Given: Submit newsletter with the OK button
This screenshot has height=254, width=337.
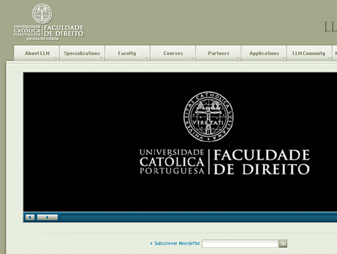Looking at the screenshot, I should 283,244.
